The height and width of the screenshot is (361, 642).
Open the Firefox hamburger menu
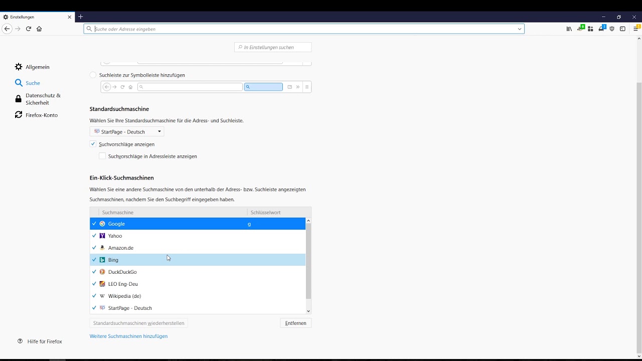point(636,29)
